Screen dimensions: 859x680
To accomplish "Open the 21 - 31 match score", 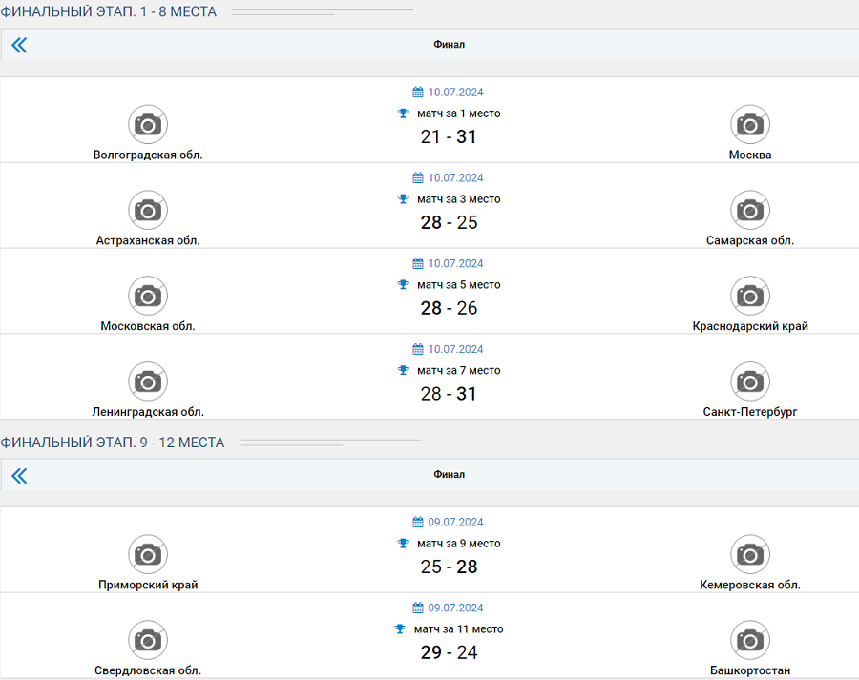I will (449, 137).
